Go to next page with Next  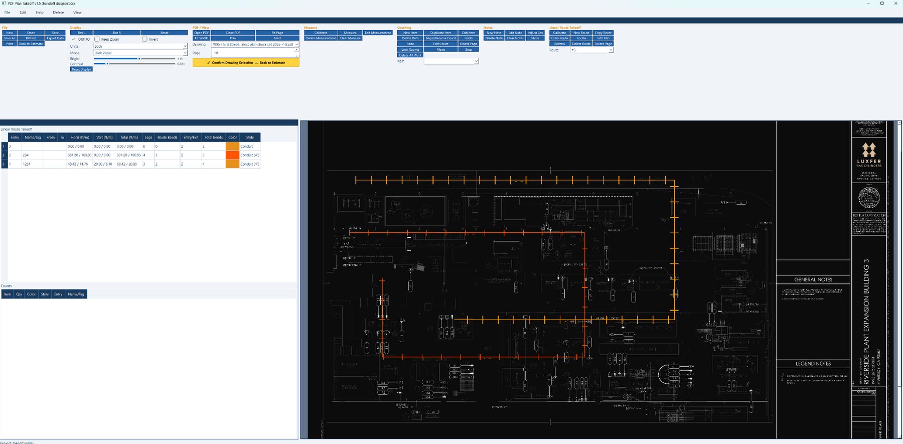[x=277, y=38]
